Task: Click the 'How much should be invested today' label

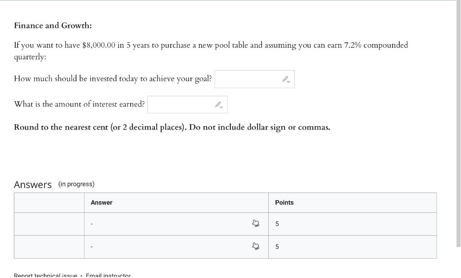Action: pyautogui.click(x=113, y=79)
